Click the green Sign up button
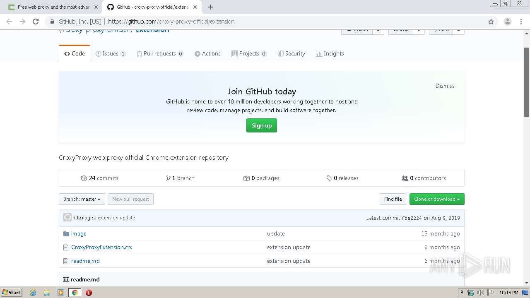530x298 pixels. click(262, 125)
